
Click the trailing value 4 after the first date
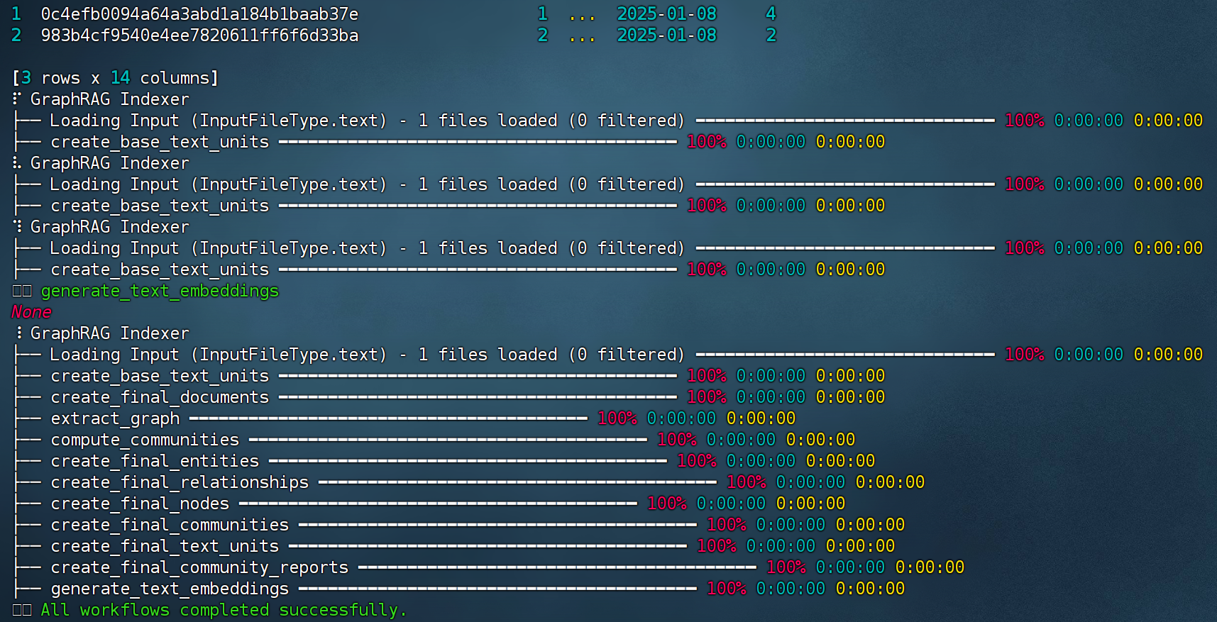pos(771,14)
